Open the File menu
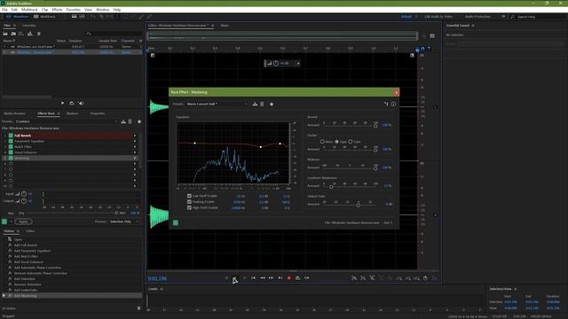This screenshot has width=568, height=319. click(x=4, y=10)
